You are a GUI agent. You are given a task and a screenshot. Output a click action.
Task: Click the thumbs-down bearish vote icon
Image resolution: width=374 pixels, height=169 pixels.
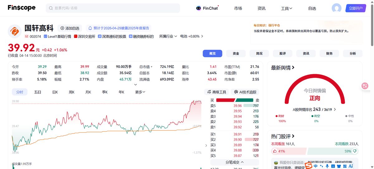point(355,151)
